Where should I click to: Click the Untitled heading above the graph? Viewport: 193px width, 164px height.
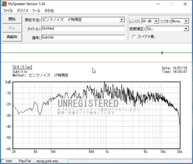pyautogui.click(x=22, y=67)
